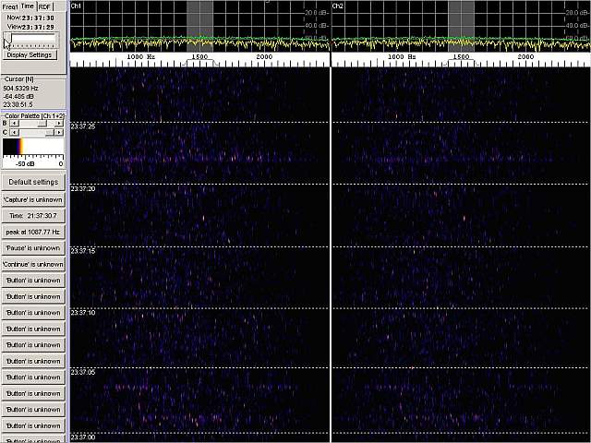Click the palette B scrollbar thumb
591x443 pixels.
(x=41, y=123)
